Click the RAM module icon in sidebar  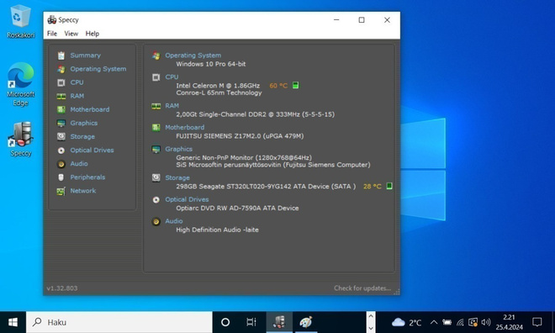[61, 96]
